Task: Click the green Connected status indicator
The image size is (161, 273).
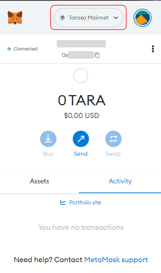Action: [x=9, y=49]
